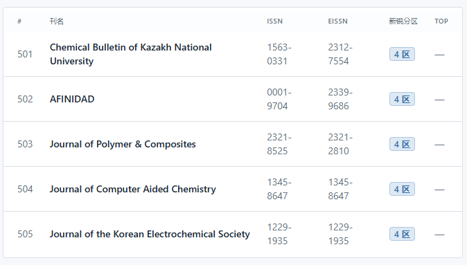Open Chemical Bulletin of Kazakh National University

(131, 54)
